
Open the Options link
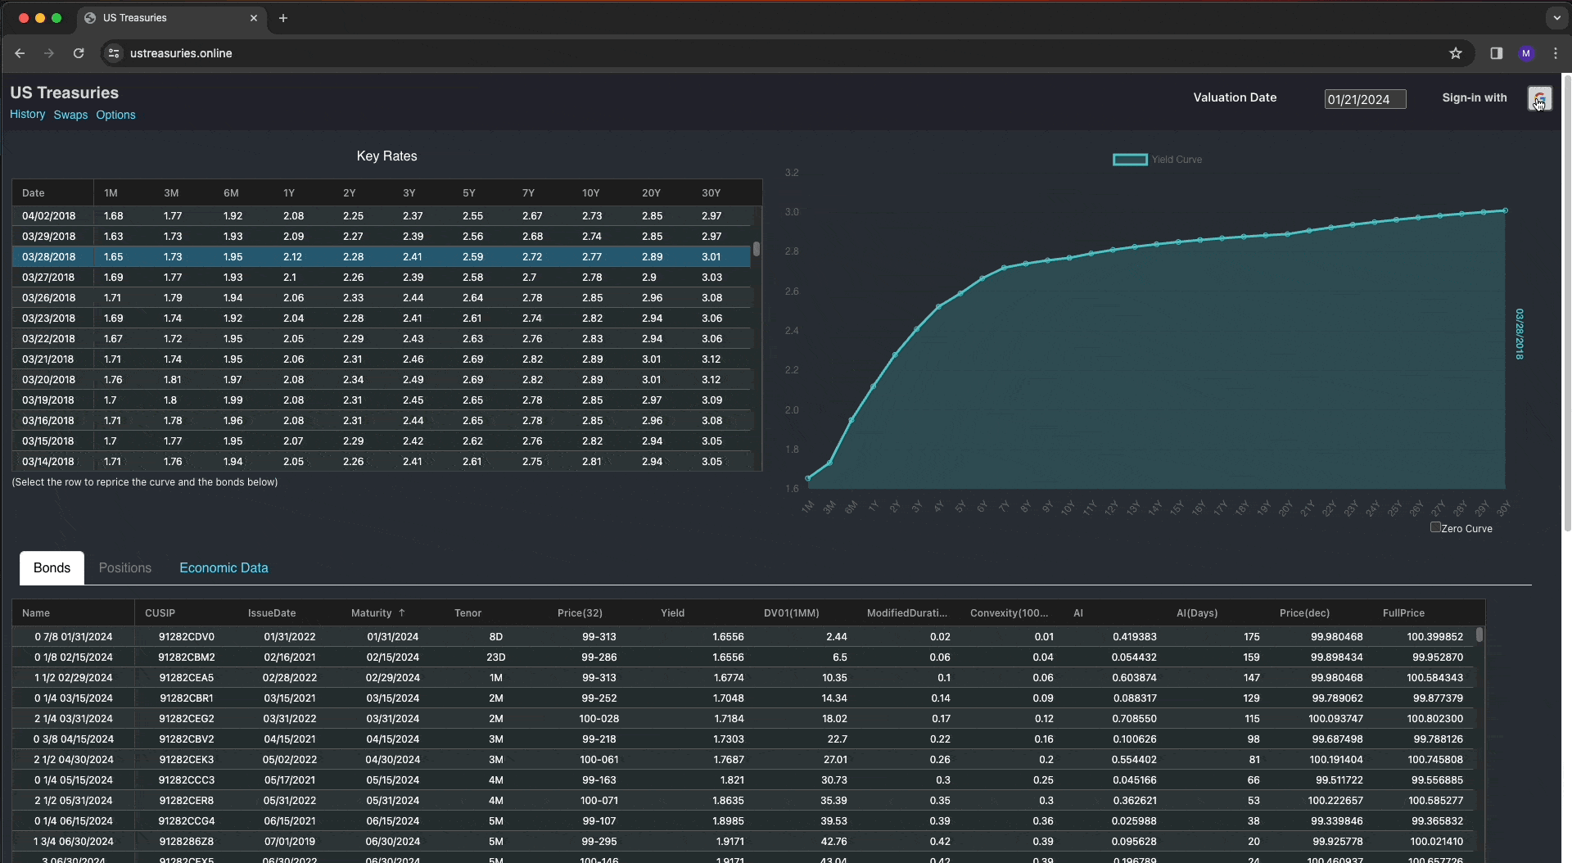115,115
